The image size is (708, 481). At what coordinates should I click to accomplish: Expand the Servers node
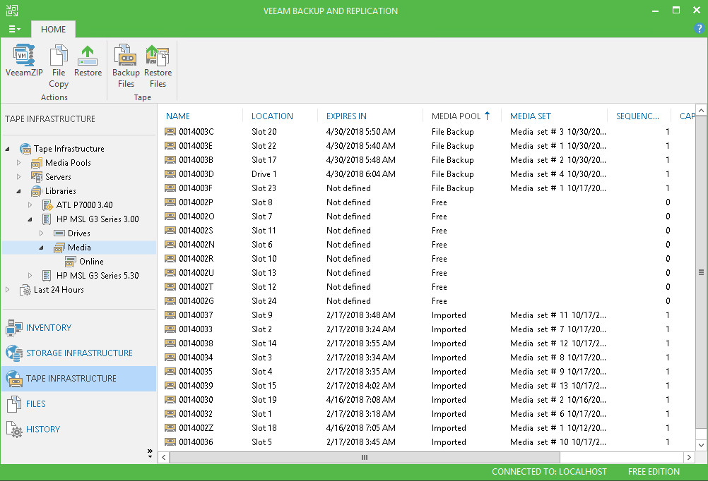click(x=18, y=177)
